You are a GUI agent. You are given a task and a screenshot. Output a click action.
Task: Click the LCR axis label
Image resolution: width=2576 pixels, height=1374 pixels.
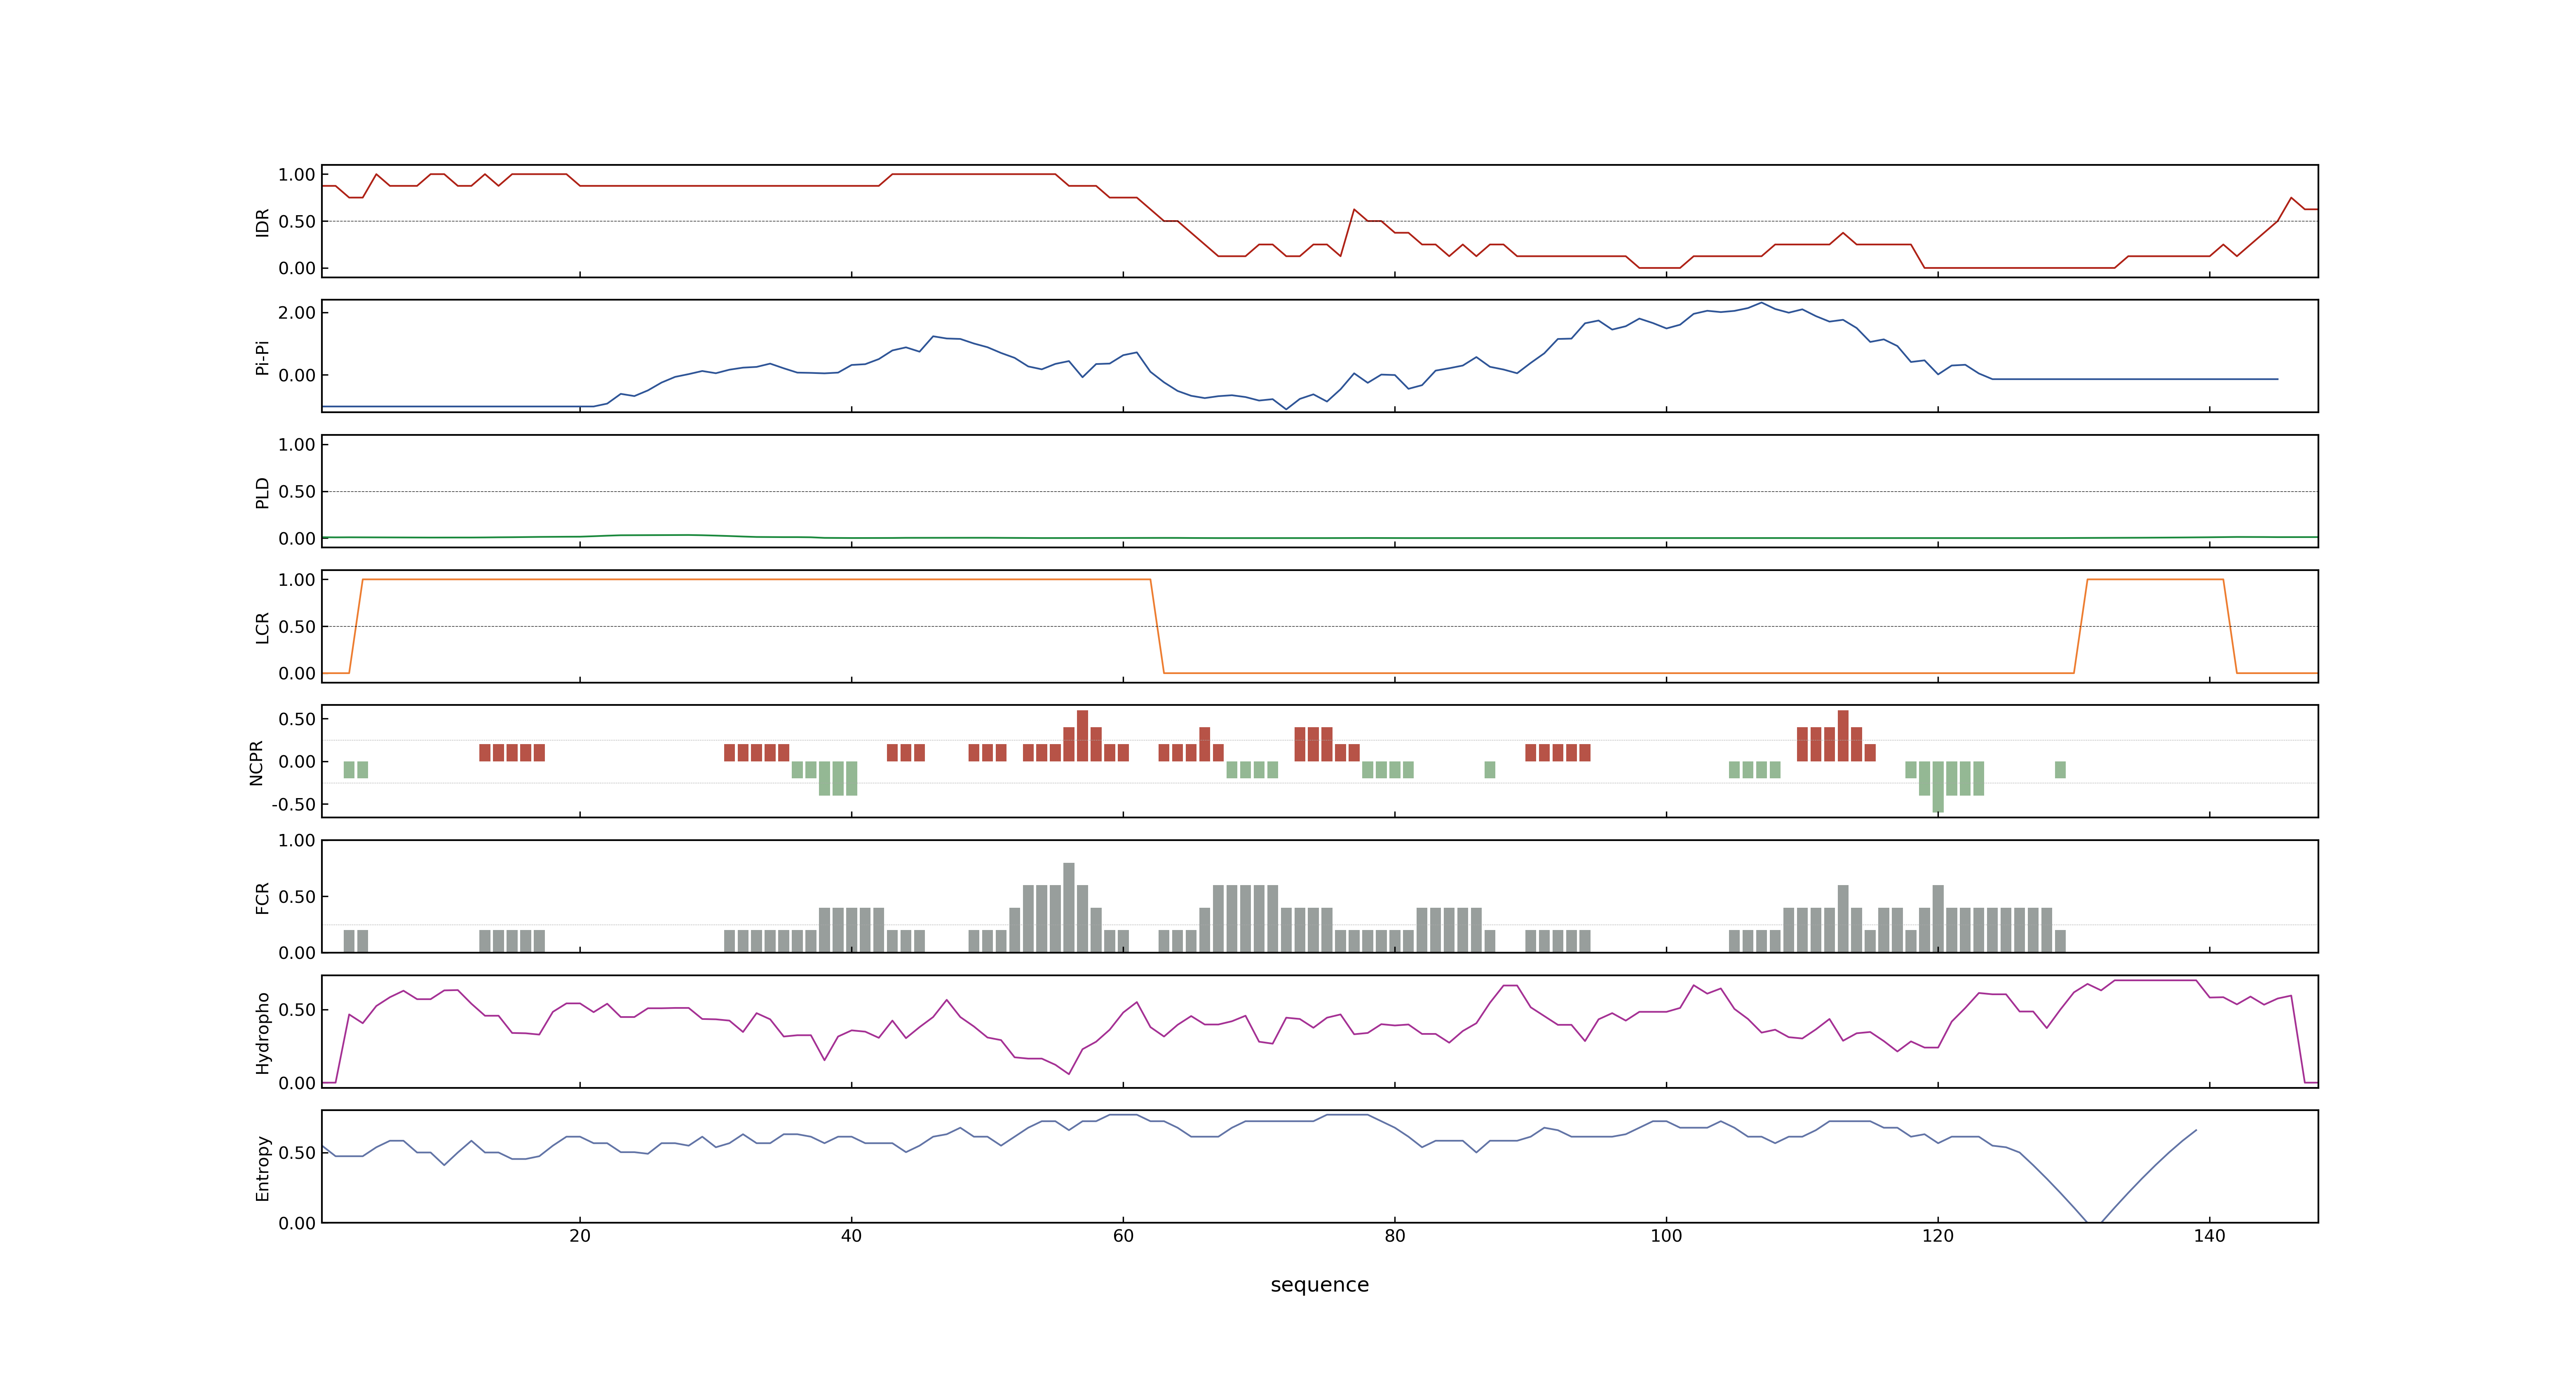[262, 628]
